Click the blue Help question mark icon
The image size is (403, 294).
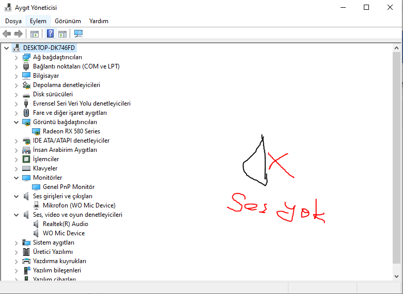click(x=51, y=33)
